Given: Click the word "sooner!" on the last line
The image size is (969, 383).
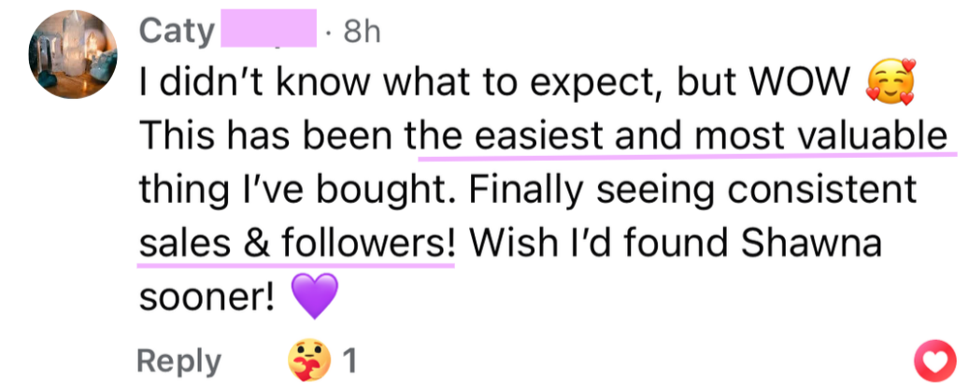Looking at the screenshot, I should pos(207,297).
